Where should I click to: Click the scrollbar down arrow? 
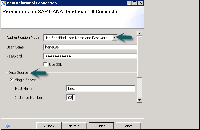pyautogui.click(x=140, y=100)
